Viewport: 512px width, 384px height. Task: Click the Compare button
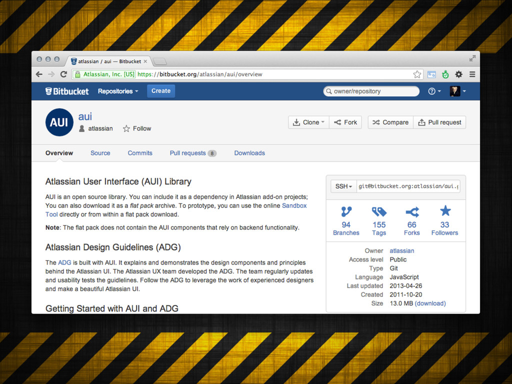pos(390,122)
